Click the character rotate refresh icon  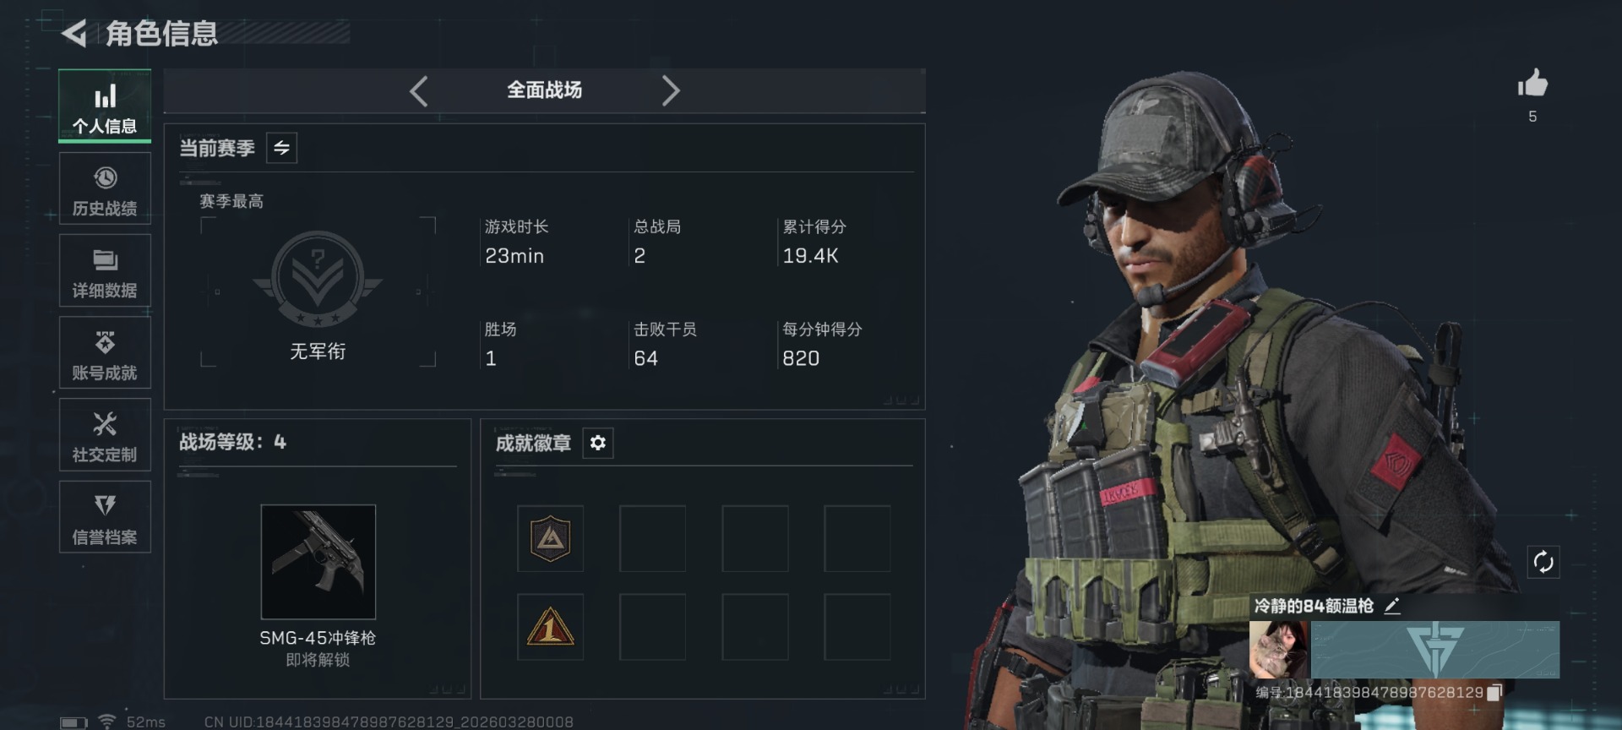[1543, 562]
